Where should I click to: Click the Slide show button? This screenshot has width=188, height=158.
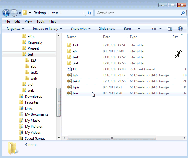click(x=107, y=29)
